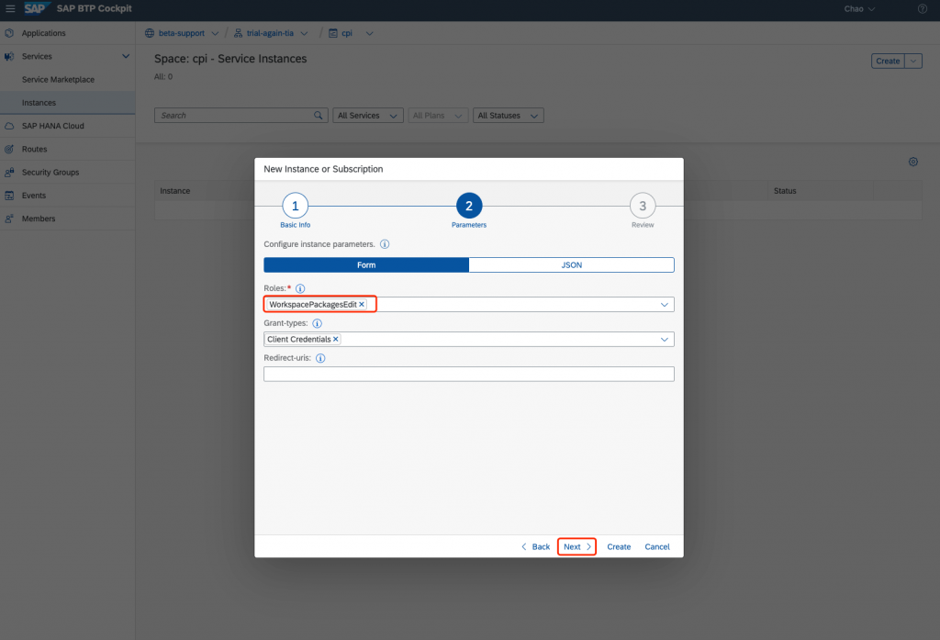Open the help question mark icon

922,8
